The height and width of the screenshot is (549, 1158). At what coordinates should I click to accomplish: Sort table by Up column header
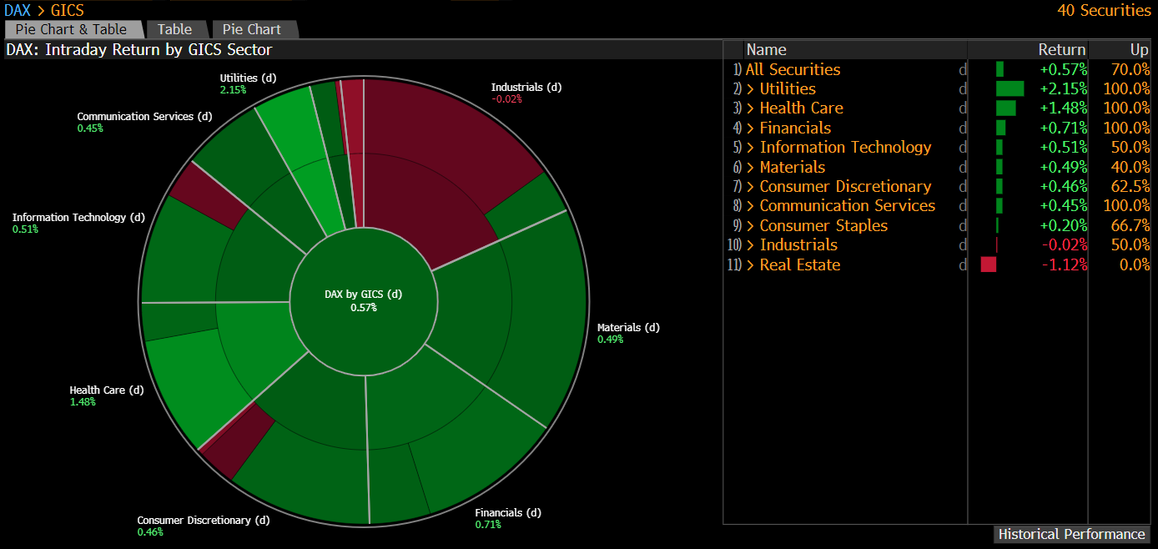1139,49
